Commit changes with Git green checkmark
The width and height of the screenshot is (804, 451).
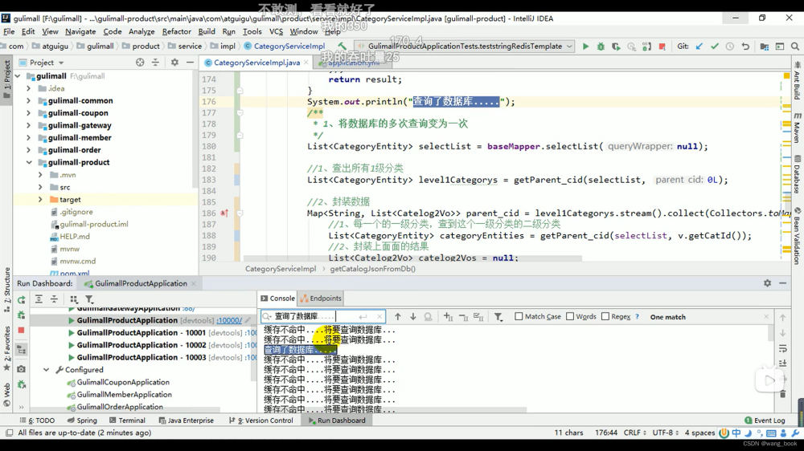(x=714, y=46)
